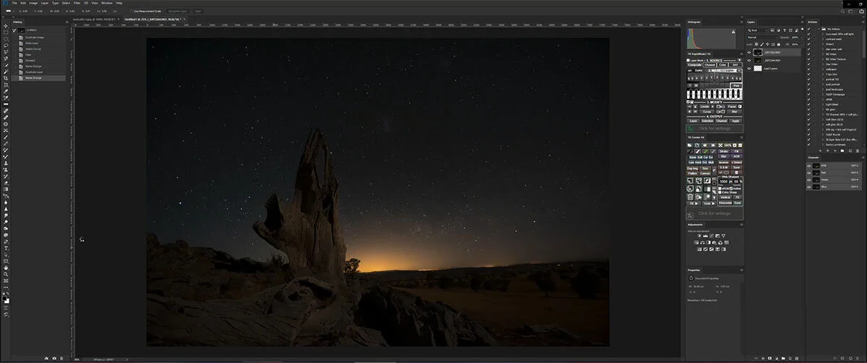This screenshot has width=867, height=363.
Task: Select the Load Layers layer thumbnail
Action: 758,69
